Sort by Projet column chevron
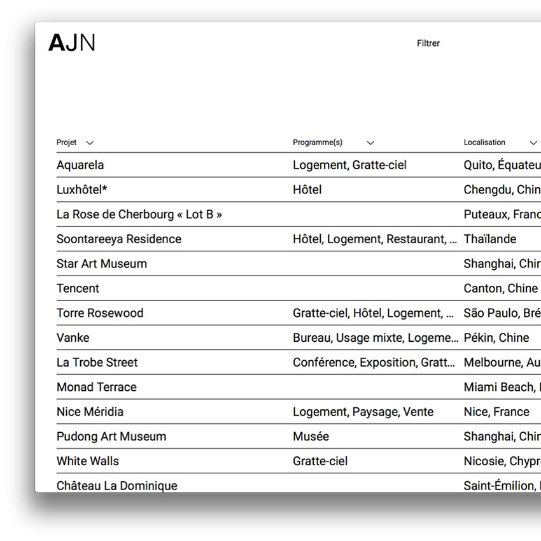The width and height of the screenshot is (541, 541). point(90,143)
